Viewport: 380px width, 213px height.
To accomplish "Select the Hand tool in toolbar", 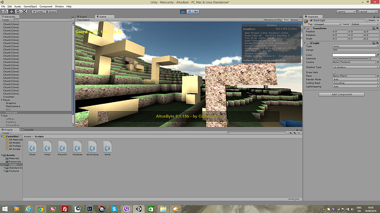I will (x=5, y=12).
